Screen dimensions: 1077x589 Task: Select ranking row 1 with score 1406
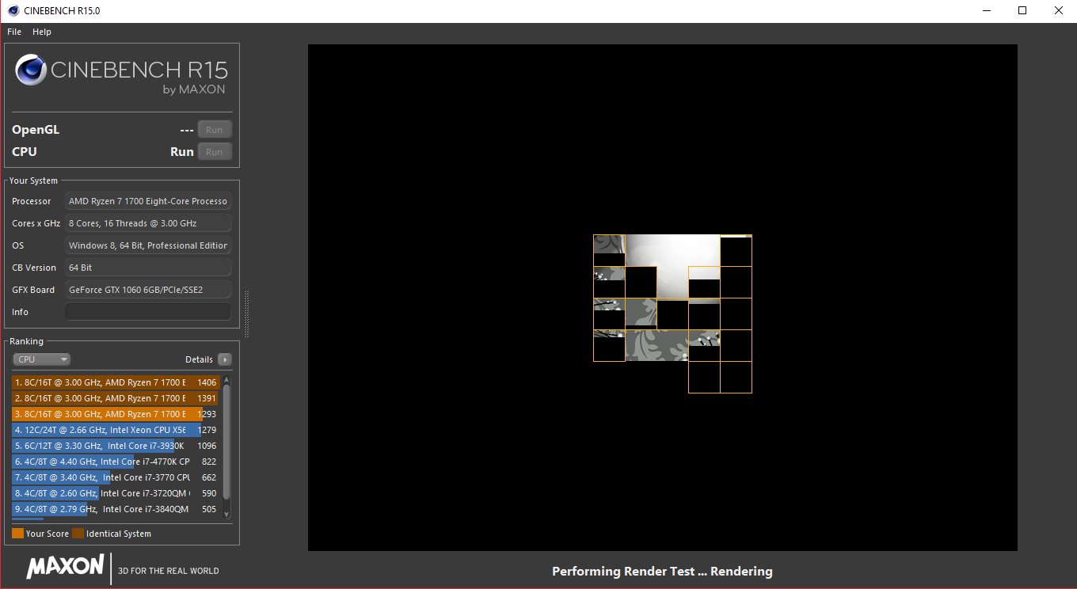(116, 382)
